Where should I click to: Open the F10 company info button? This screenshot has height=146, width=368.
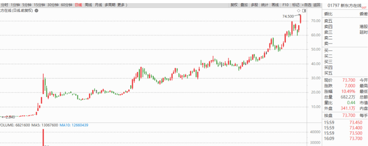285,5
